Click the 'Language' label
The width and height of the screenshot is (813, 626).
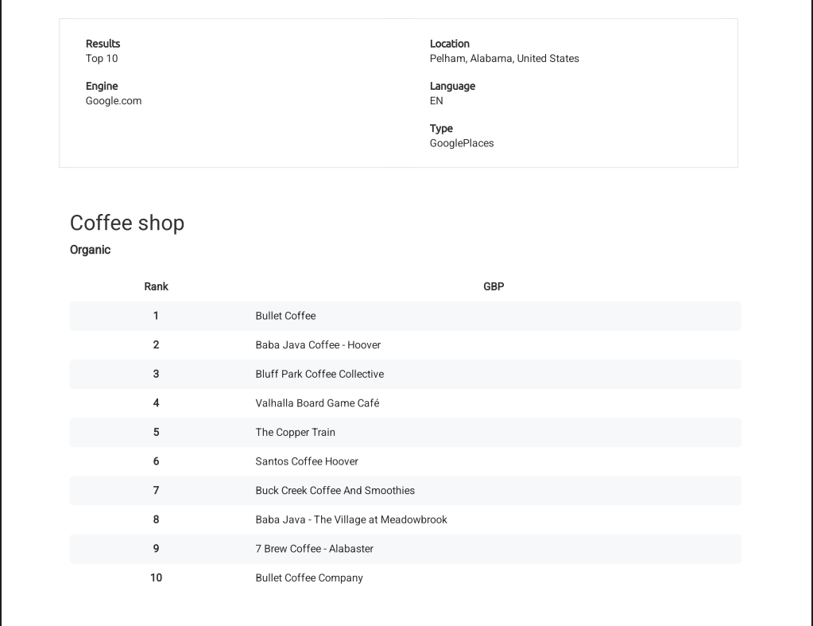(452, 86)
